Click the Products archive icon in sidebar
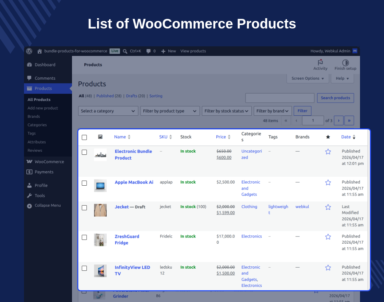 29,89
